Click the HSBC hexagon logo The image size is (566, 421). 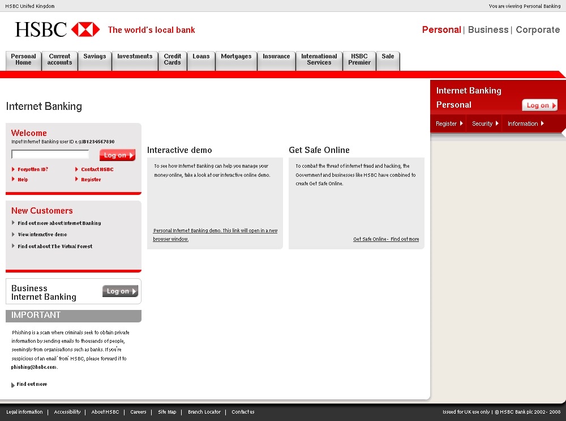[85, 29]
